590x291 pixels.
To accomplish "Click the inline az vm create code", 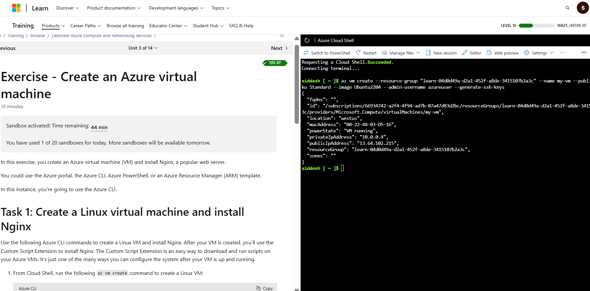I will click(112, 273).
